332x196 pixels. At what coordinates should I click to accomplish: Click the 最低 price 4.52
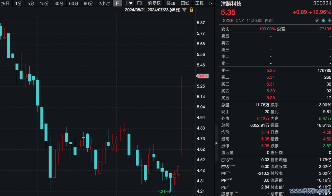tap(327, 139)
